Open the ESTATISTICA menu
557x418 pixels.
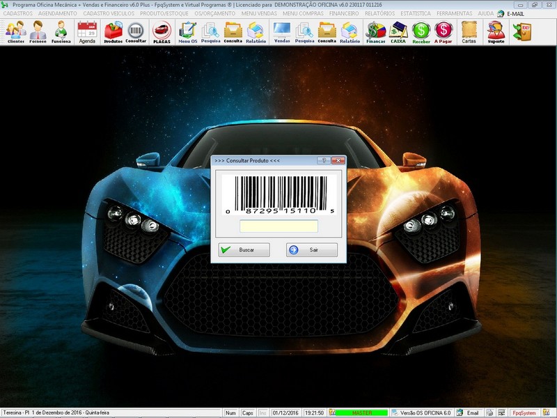pyautogui.click(x=416, y=13)
